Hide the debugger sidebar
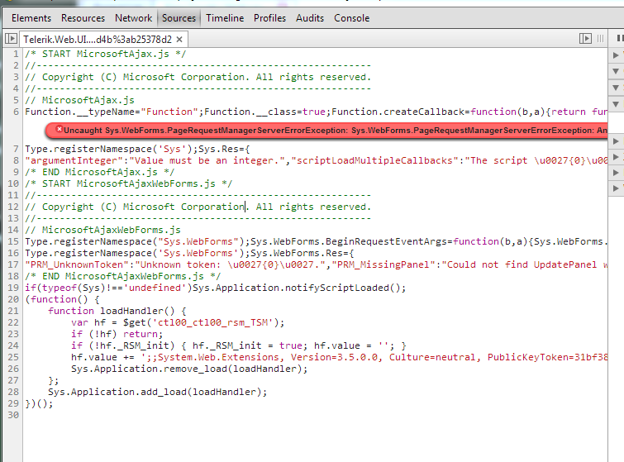 click(x=586, y=39)
